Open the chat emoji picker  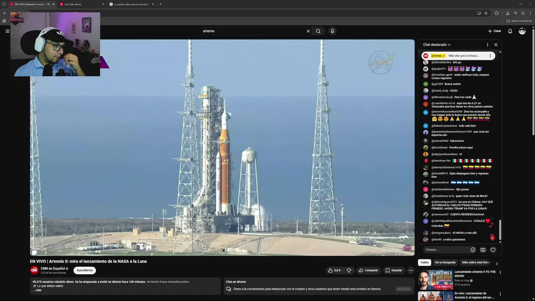473,250
